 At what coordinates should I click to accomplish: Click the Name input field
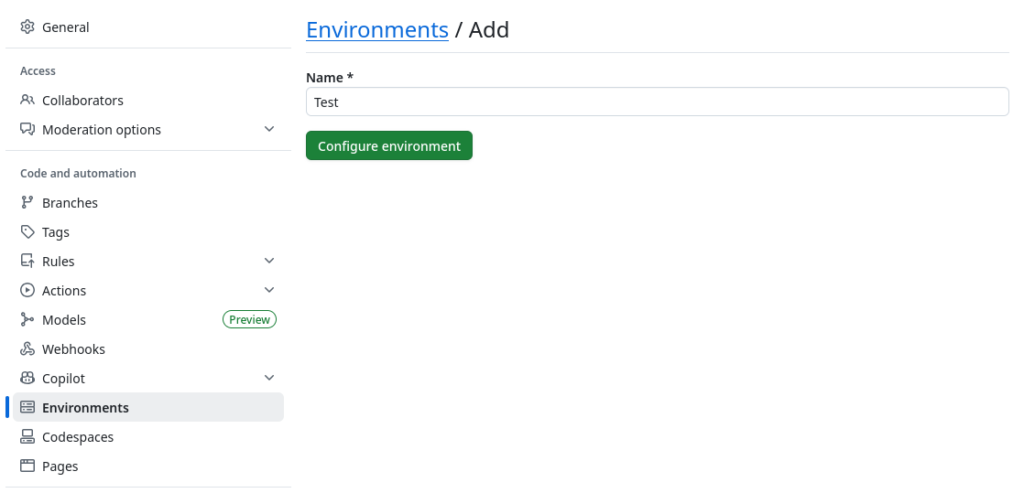coord(657,102)
